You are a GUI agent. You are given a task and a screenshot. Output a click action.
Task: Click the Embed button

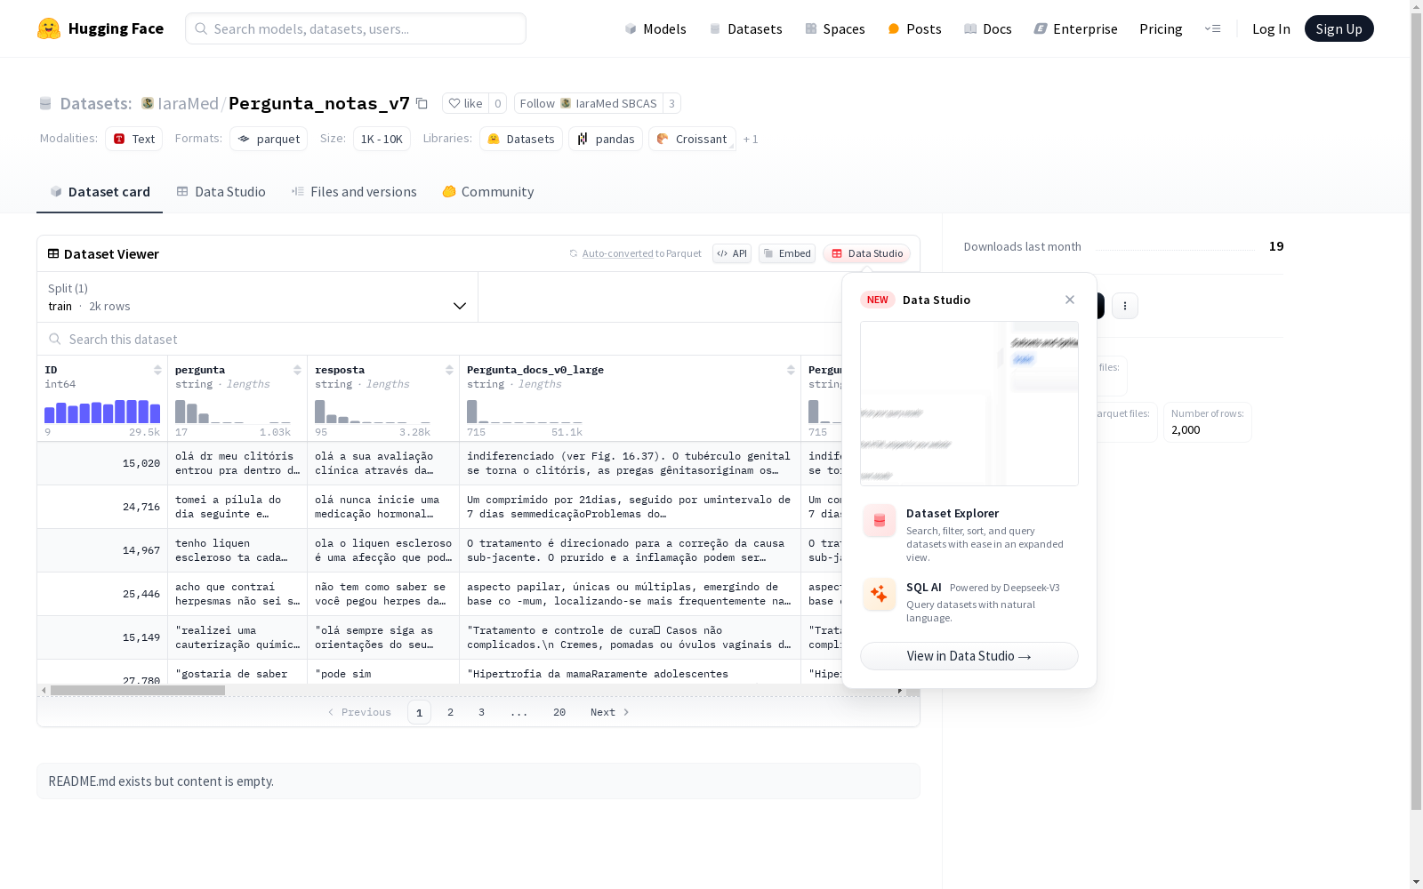click(787, 253)
